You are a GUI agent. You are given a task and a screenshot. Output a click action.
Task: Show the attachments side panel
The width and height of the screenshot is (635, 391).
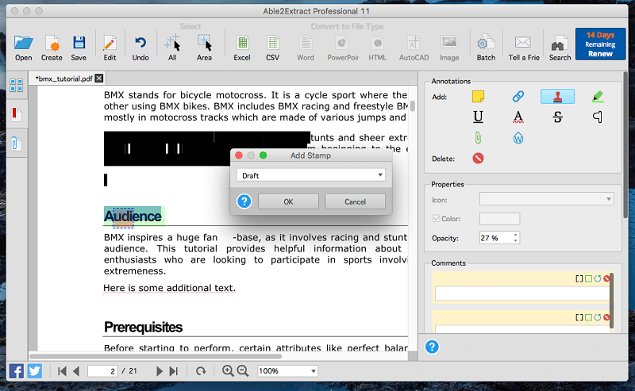tap(16, 144)
